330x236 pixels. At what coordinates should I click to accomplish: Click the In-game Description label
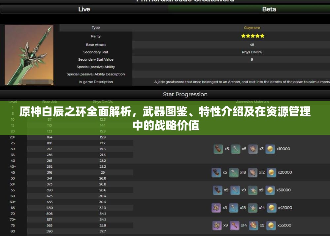tap(96, 82)
